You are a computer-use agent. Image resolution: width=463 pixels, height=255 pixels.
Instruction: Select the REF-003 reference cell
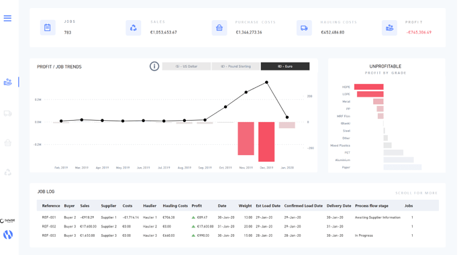[49, 236]
